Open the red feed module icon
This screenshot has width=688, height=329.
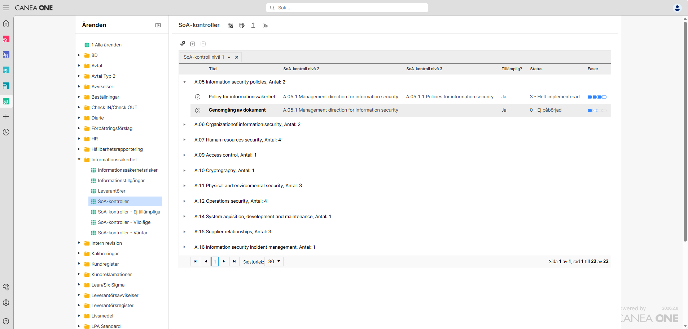point(6,39)
